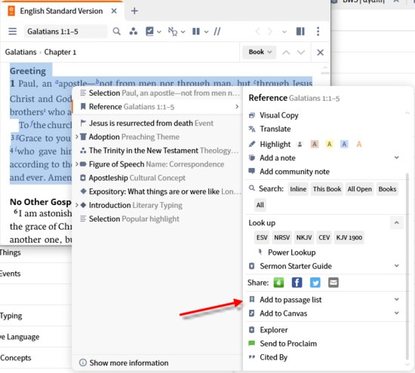Click the Galatians 1:1–5 reference box
This screenshot has height=373, width=415.
click(66, 32)
